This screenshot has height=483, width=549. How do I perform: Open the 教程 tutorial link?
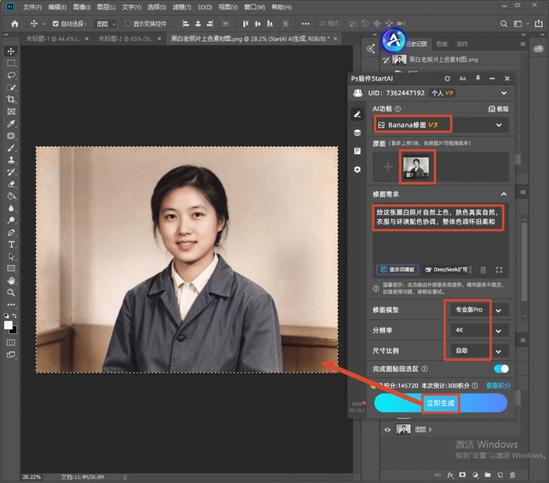tap(498, 109)
